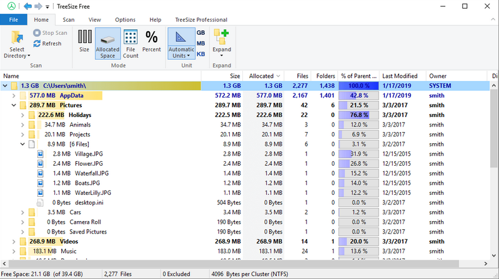499x279 pixels.
Task: Sort by the Owner column header
Action: (457, 76)
